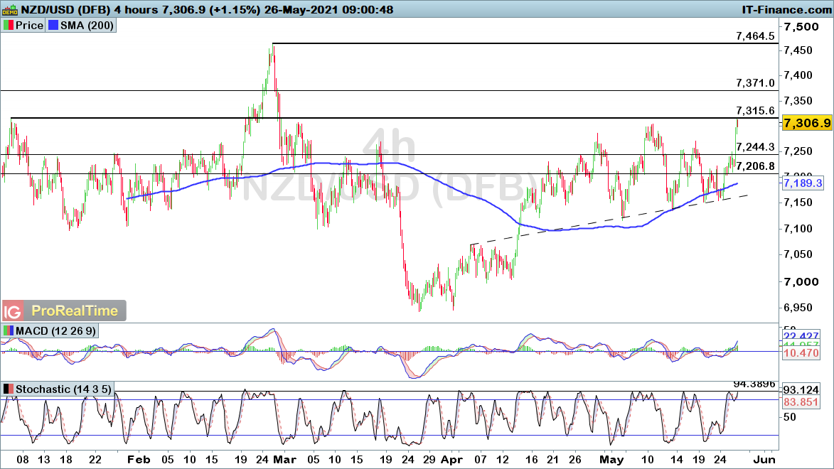Image resolution: width=834 pixels, height=469 pixels.
Task: Click the 7,000 price axis value
Action: [801, 282]
